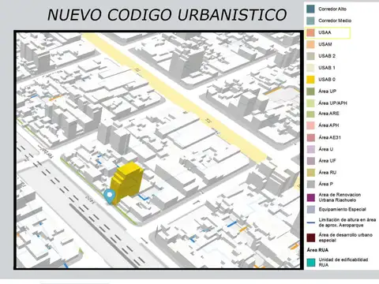Select the 'Área UP' legend label
Image resolution: width=379 pixels, height=284 pixels.
tap(328, 92)
